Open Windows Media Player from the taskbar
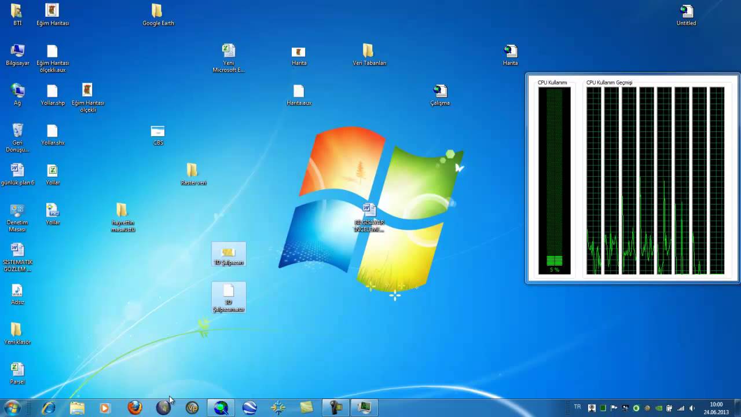 [105, 408]
